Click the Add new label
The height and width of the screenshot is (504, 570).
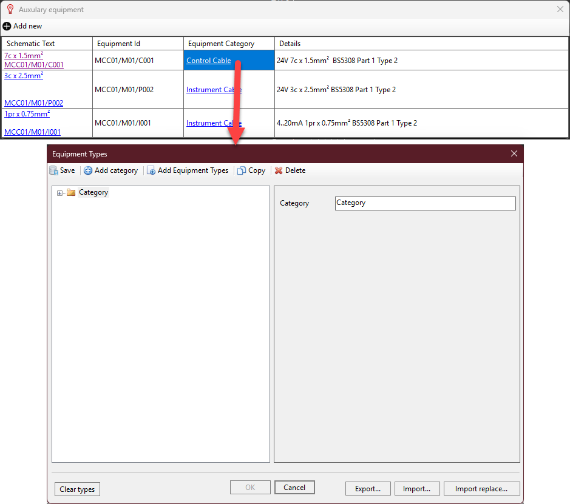pos(28,26)
